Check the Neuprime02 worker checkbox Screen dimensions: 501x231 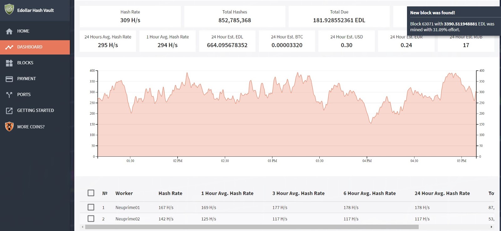coord(91,219)
